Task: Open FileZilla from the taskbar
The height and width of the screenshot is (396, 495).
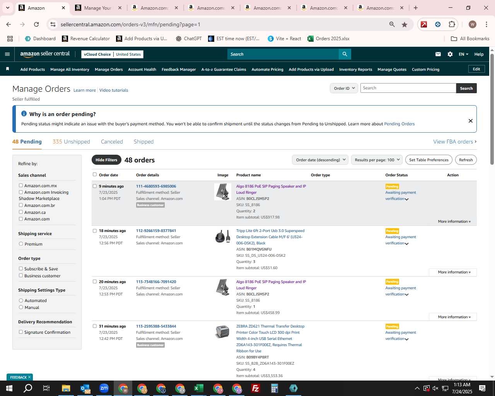Action: click(x=256, y=388)
